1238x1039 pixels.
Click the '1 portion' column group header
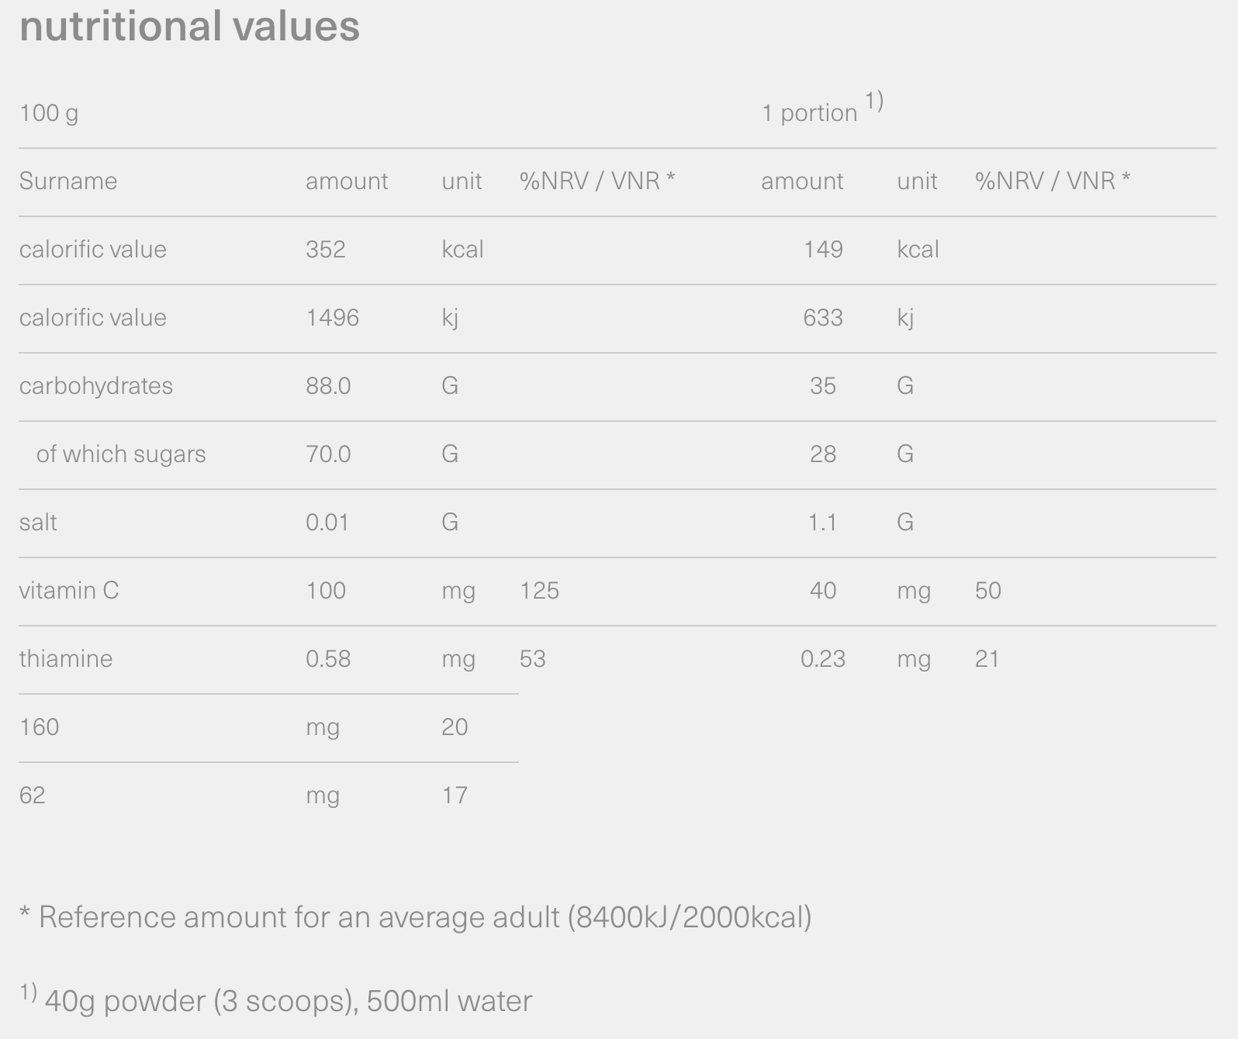tap(809, 113)
